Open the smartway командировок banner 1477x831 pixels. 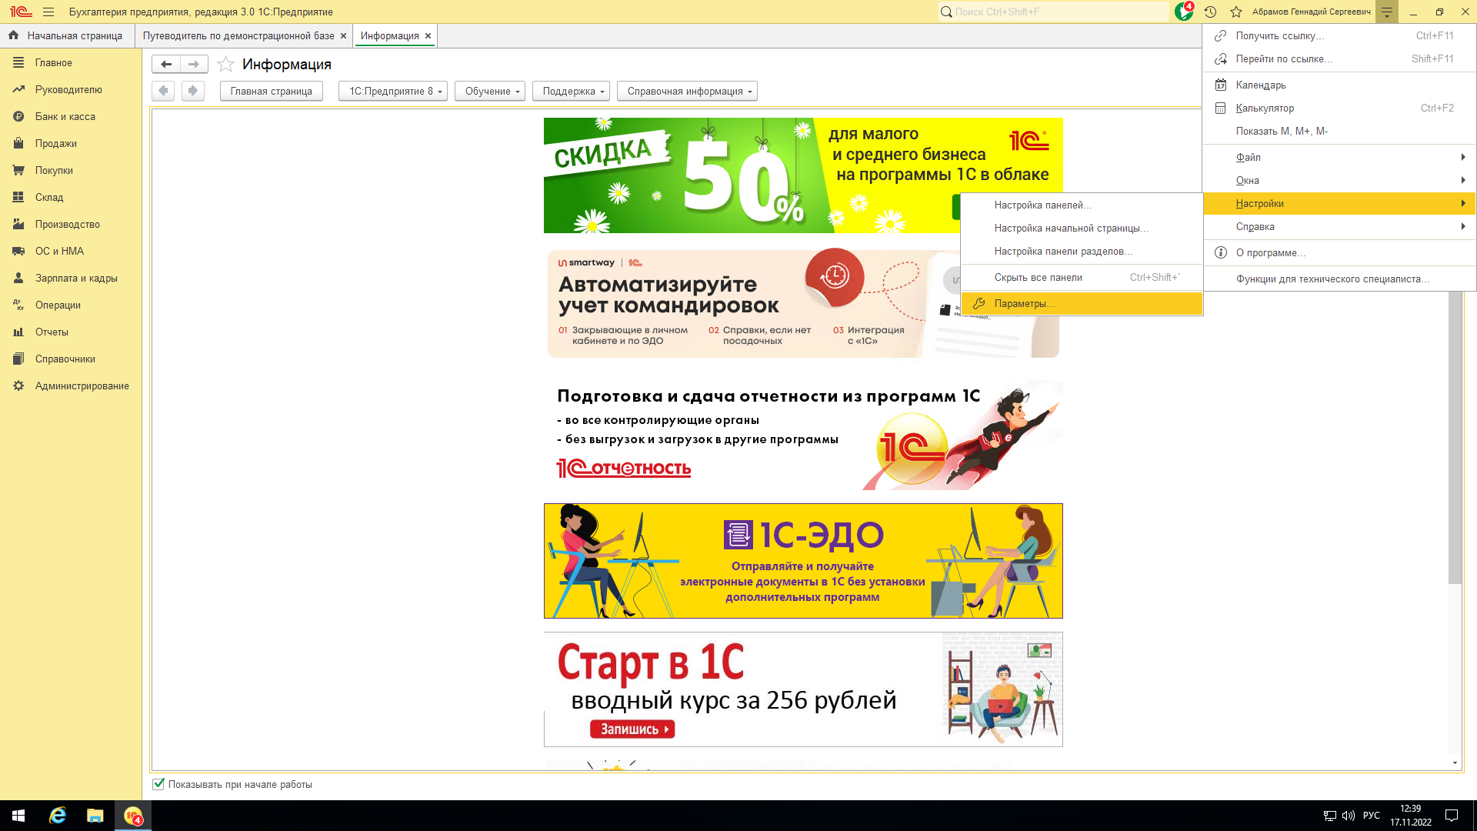point(803,303)
